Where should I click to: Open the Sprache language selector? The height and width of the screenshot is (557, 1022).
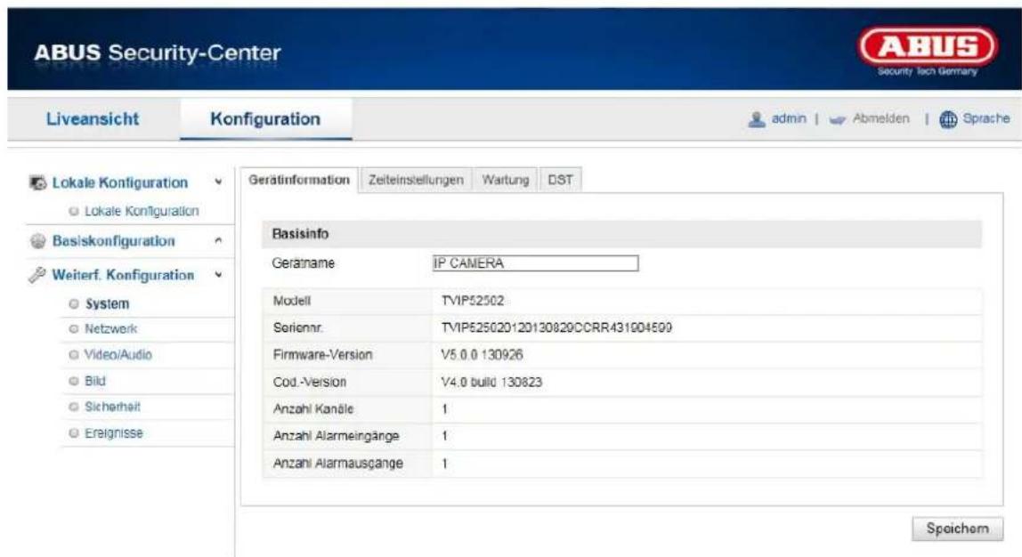[x=986, y=118]
